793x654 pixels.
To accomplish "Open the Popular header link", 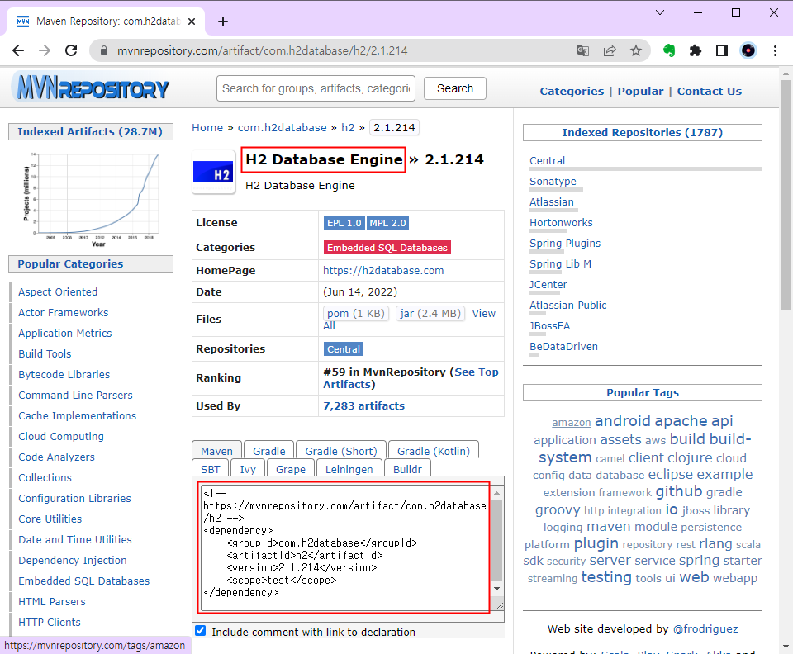I will click(x=640, y=92).
